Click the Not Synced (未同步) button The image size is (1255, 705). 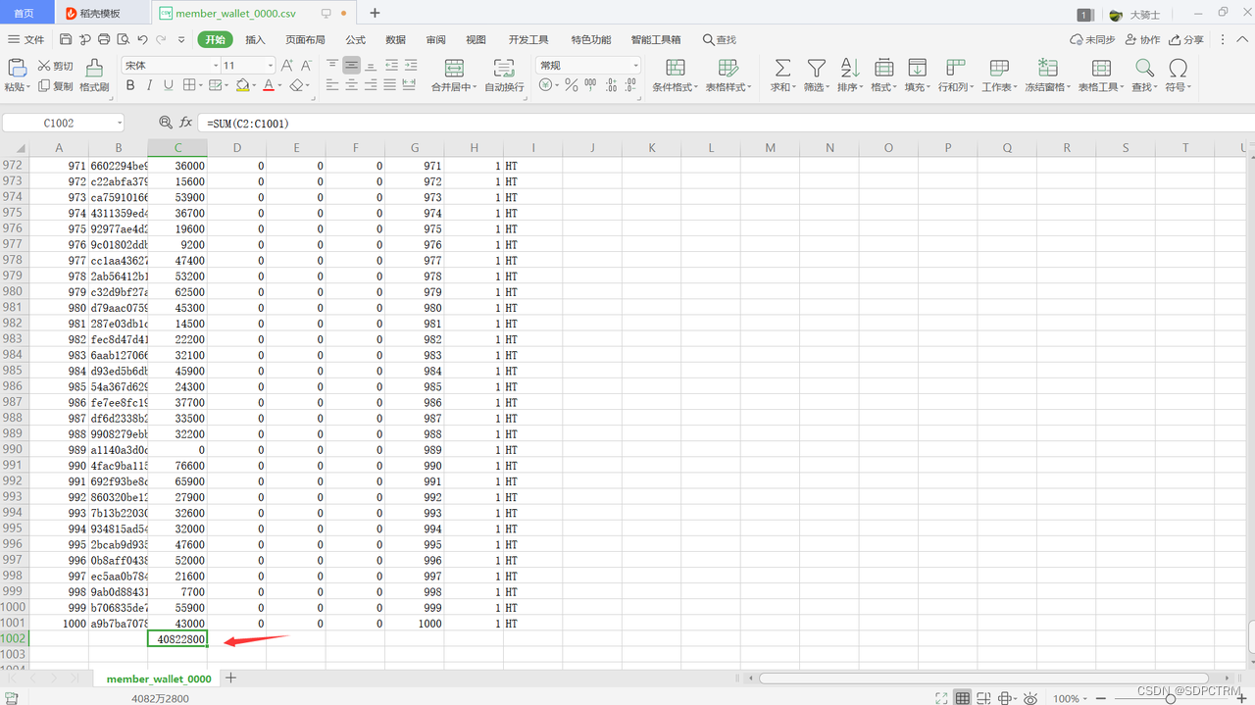pyautogui.click(x=1092, y=39)
